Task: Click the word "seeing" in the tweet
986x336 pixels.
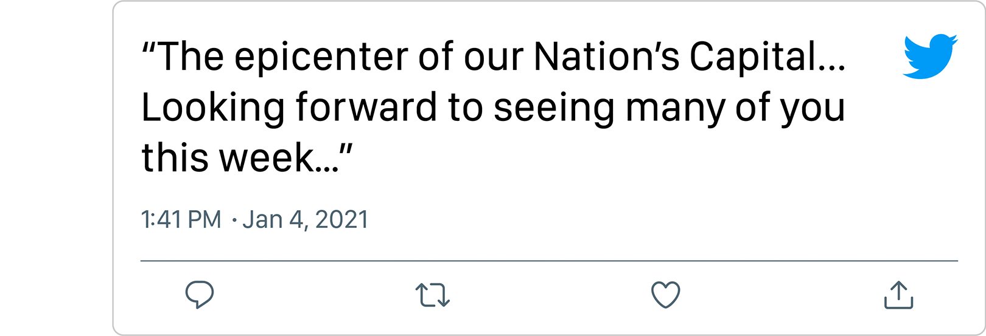Action: [x=553, y=108]
